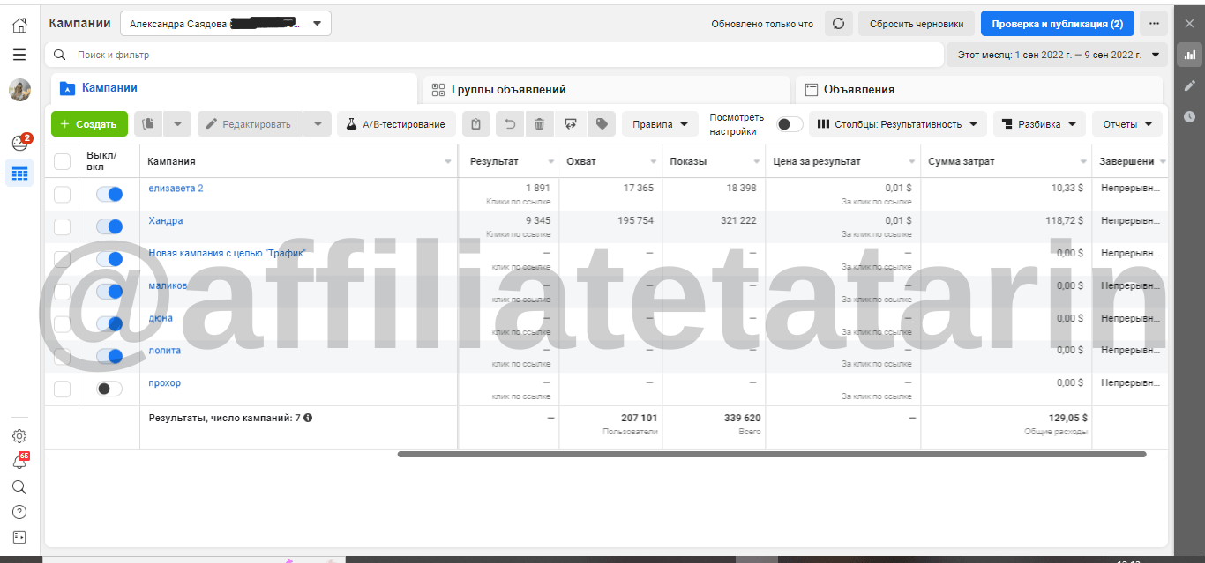Click the horizontal table scrollbar
Image resolution: width=1205 pixels, height=563 pixels.
[x=772, y=455]
